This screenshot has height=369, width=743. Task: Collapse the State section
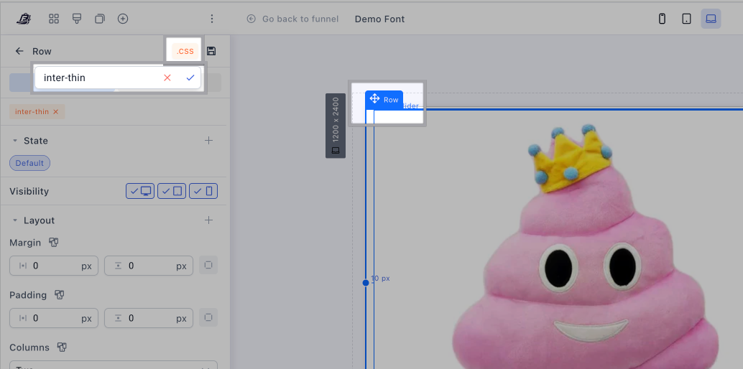click(x=14, y=141)
